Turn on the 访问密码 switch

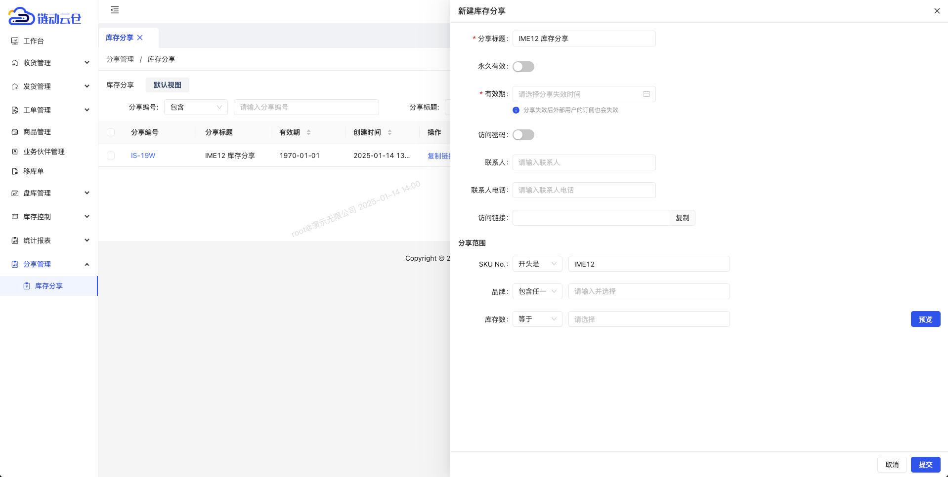[523, 134]
